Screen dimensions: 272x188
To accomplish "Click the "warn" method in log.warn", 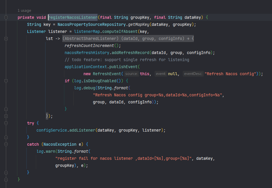I will tap(51, 151).
